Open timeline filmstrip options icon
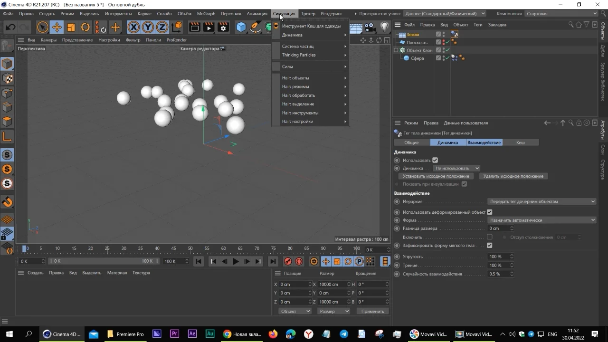This screenshot has width=608, height=342. coord(385,261)
